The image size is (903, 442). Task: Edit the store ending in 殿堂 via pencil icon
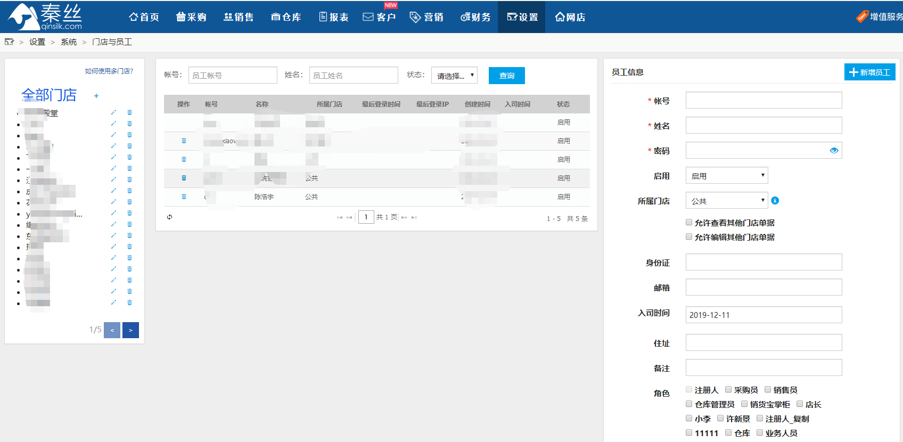click(x=113, y=112)
